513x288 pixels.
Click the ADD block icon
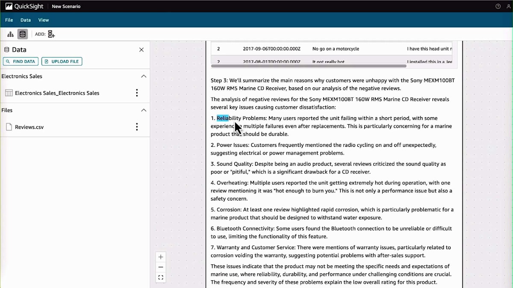[x=51, y=34]
